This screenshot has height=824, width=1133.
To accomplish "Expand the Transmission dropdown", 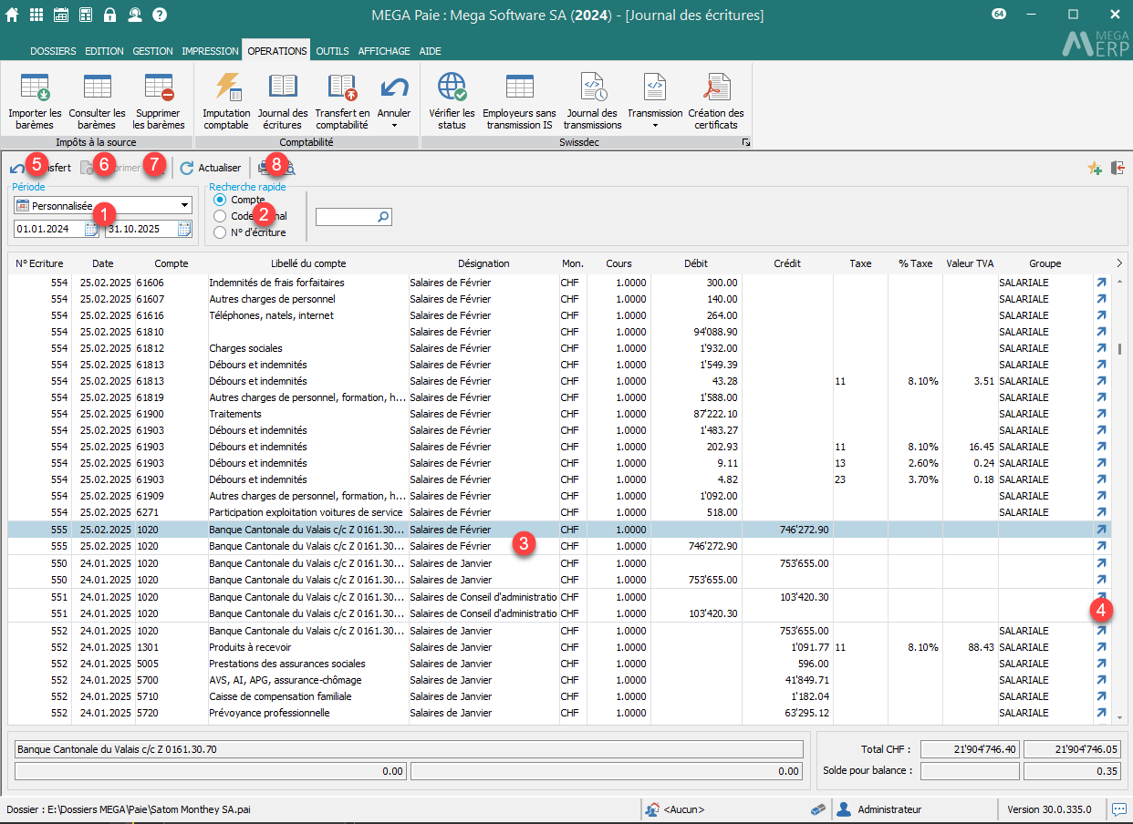I will point(655,125).
